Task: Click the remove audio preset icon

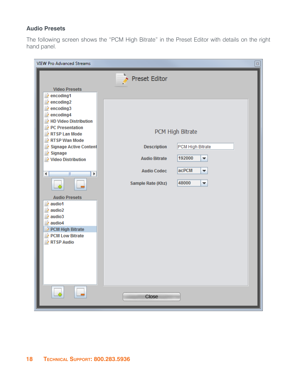Action: tap(80, 292)
